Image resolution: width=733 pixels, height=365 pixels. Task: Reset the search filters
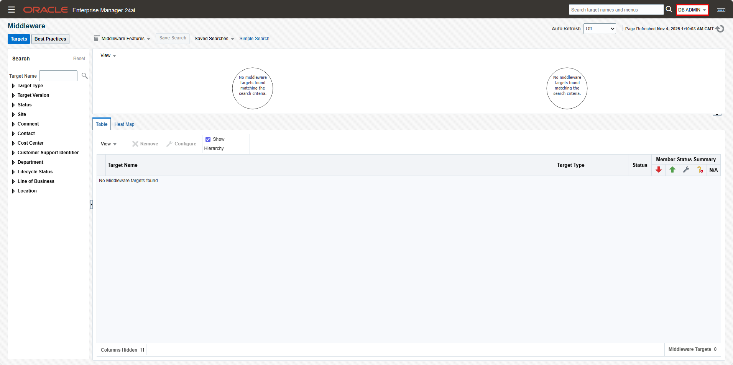[79, 58]
